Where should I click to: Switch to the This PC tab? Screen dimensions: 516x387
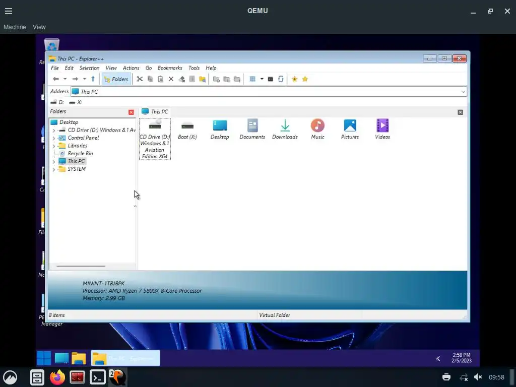(x=155, y=111)
